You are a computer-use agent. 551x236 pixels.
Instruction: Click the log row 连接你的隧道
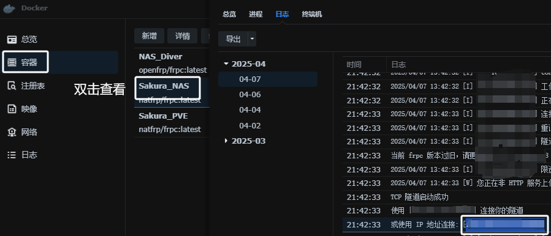[447, 211]
